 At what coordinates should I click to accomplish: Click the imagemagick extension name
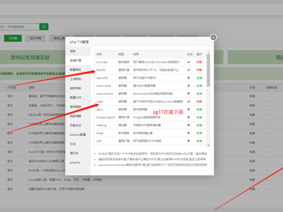coord(105,117)
